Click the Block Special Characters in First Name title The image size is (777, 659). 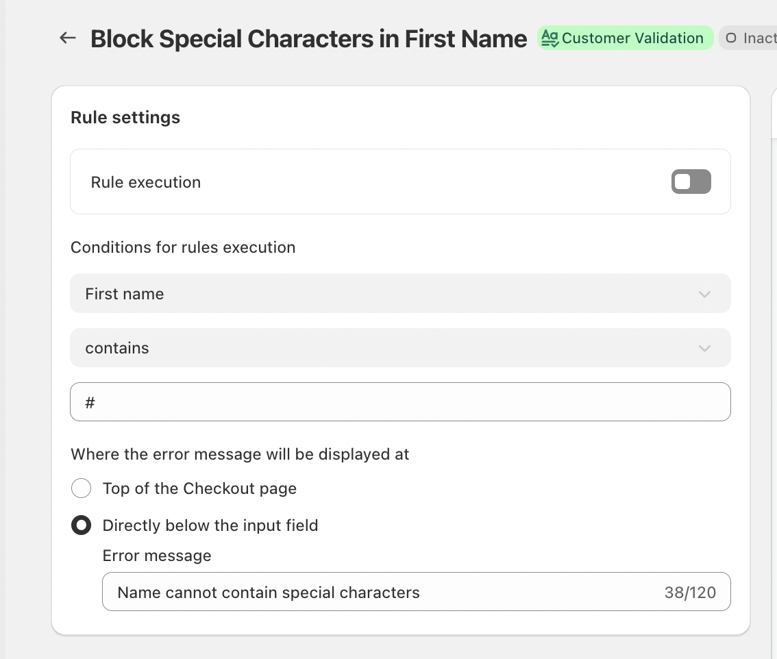[x=308, y=39]
